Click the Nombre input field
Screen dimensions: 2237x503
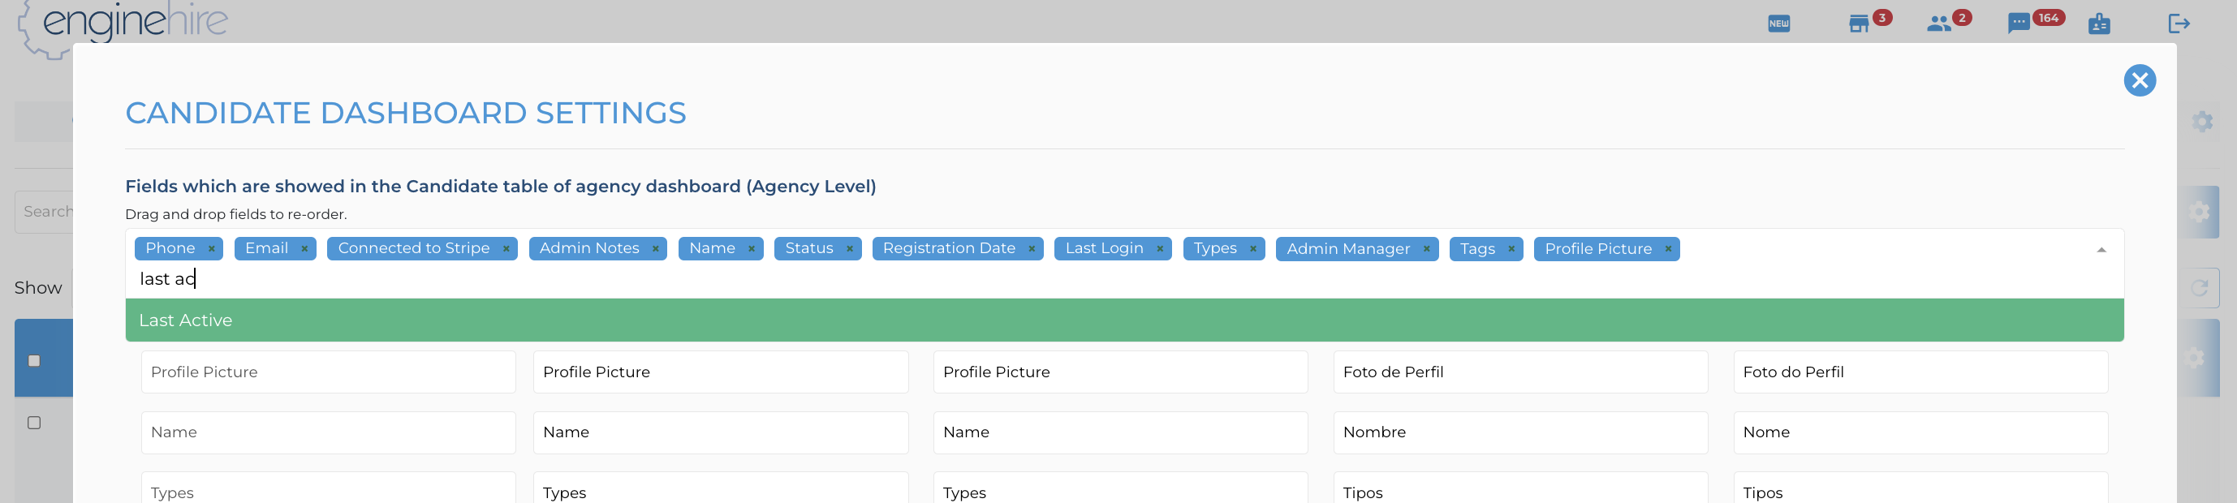tap(1520, 432)
